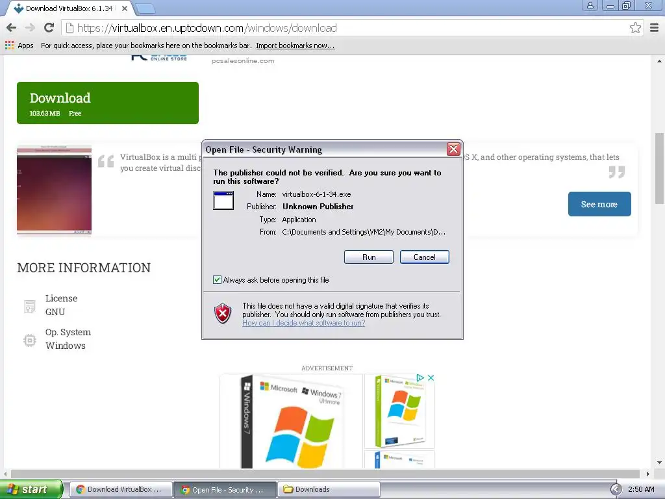Go back using the browser back arrow
Viewport: 665px width, 499px height.
12,28
